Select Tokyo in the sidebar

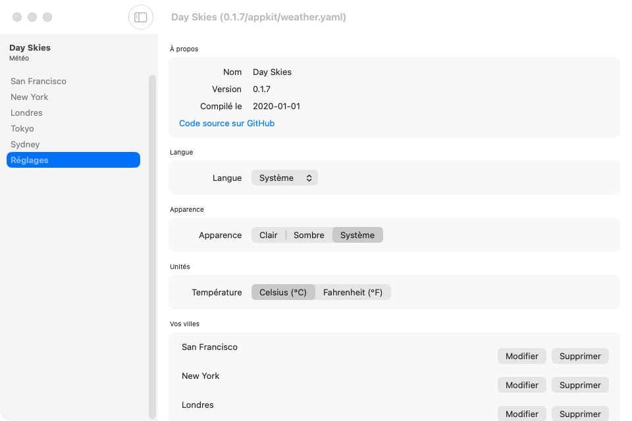(x=73, y=128)
